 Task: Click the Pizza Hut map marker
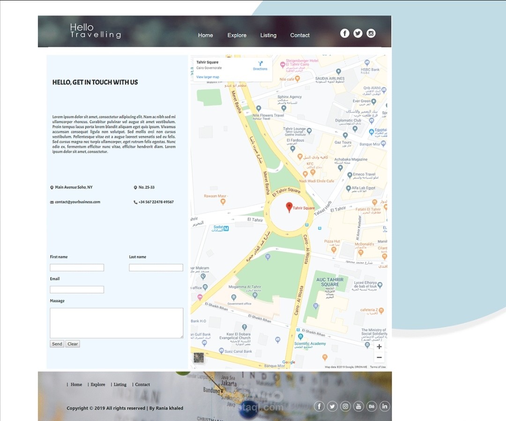pyautogui.click(x=334, y=249)
